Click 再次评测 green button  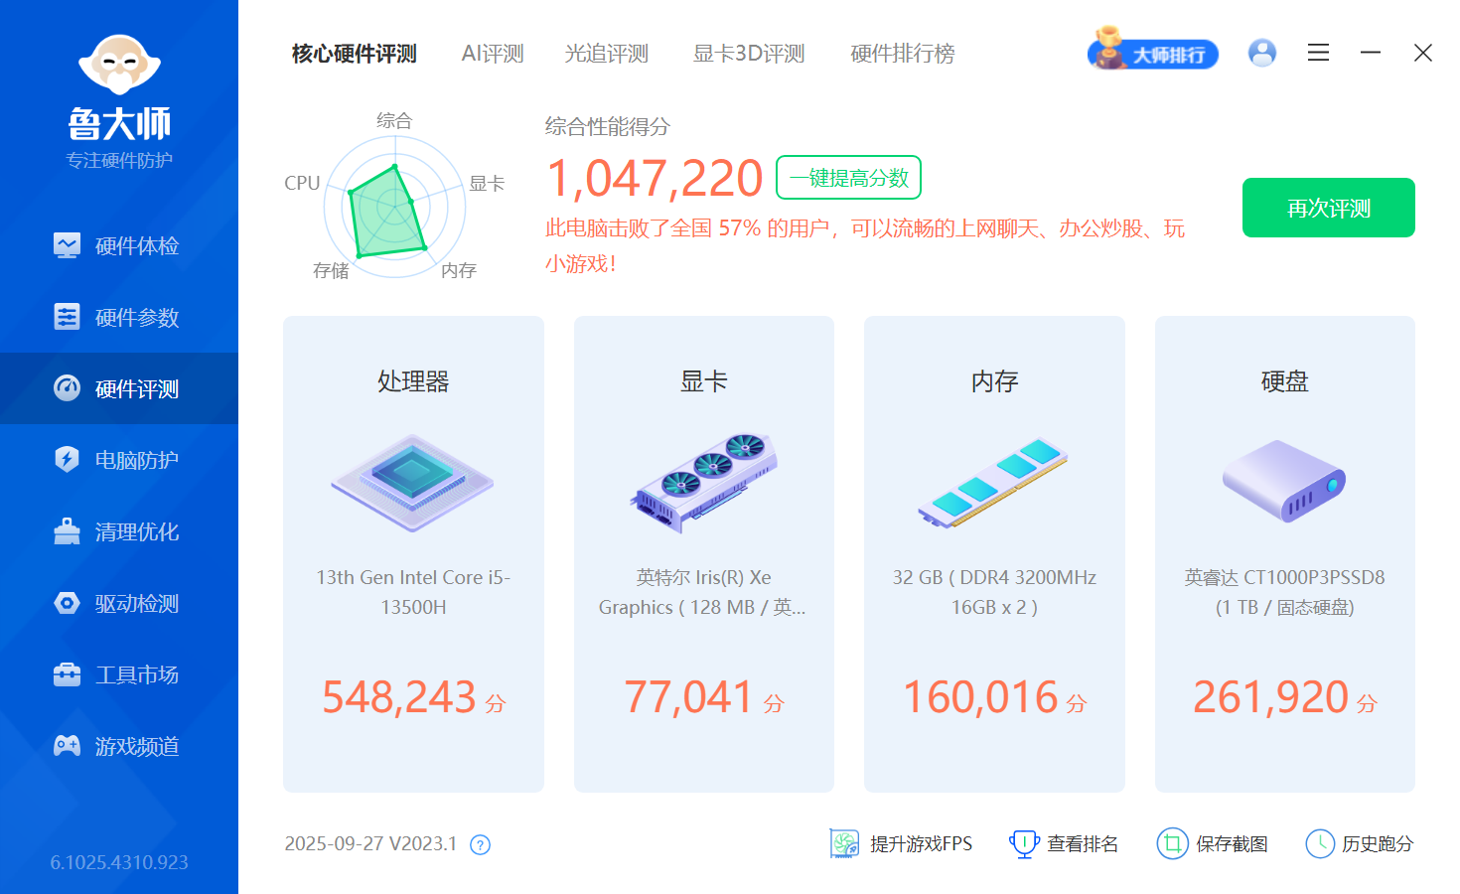tap(1329, 208)
